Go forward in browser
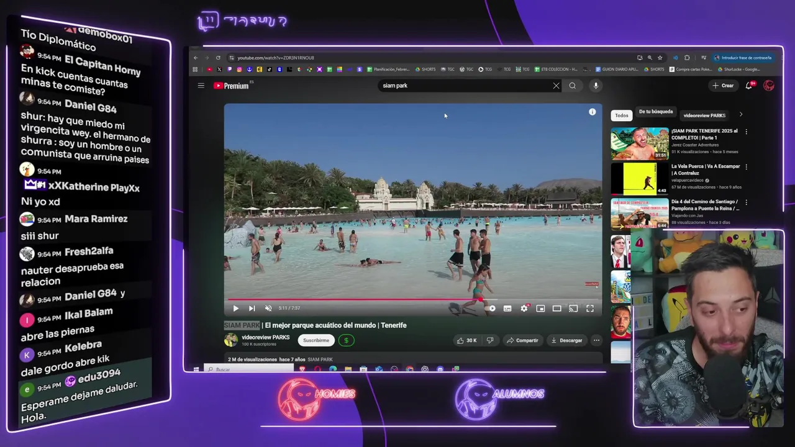The width and height of the screenshot is (795, 447). pos(207,58)
